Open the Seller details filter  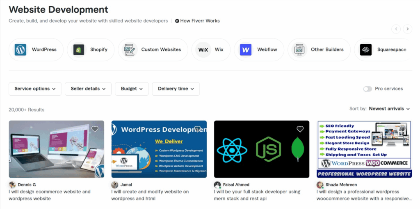tap(88, 89)
